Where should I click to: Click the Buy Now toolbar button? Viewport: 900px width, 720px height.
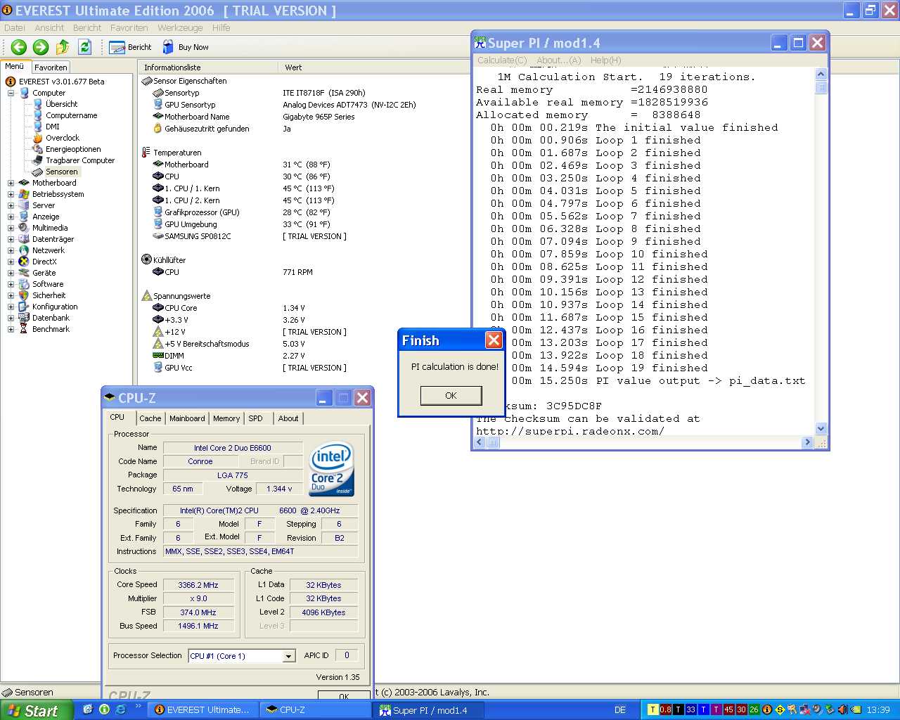(x=186, y=47)
